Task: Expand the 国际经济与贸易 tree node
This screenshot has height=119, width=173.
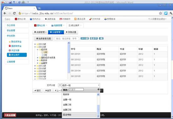Action: click(x=37, y=58)
